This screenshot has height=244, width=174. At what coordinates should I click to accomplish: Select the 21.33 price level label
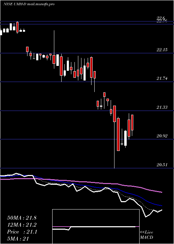162,107
